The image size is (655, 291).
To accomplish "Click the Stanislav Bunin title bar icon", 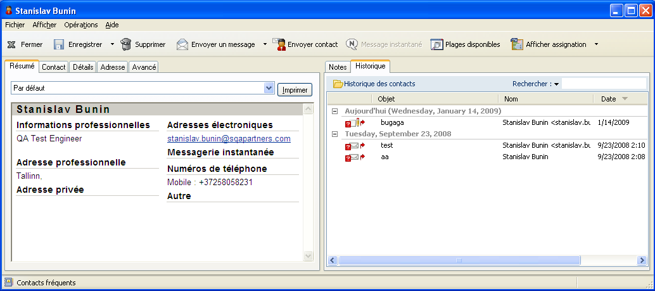I will click(8, 10).
